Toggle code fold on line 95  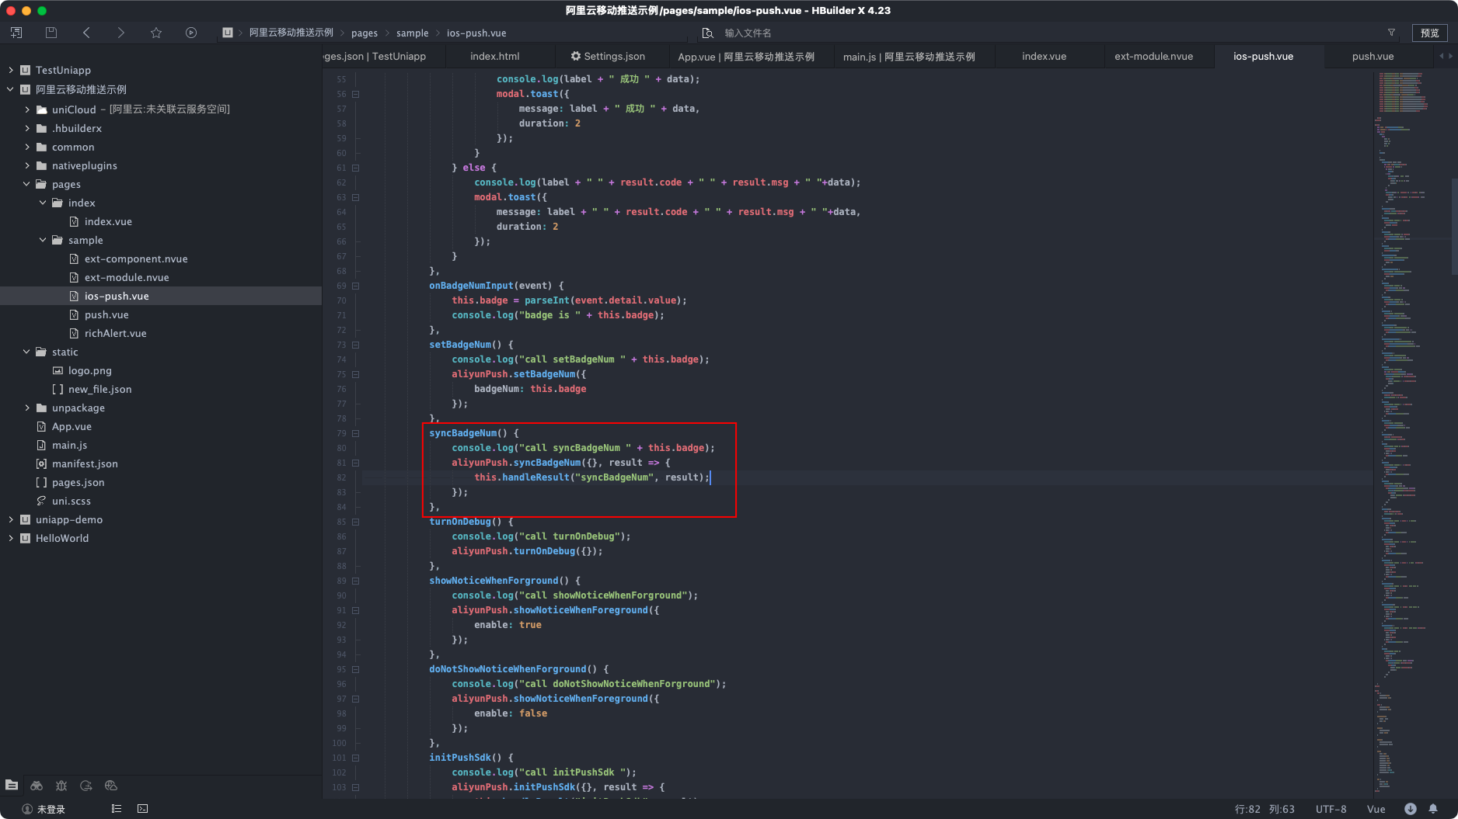coord(356,669)
